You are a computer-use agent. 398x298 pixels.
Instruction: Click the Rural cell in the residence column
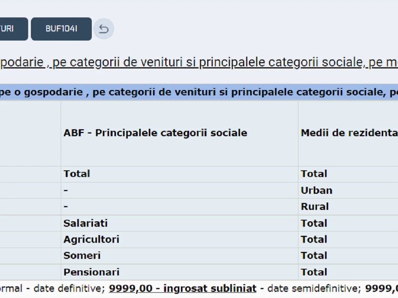[314, 207]
